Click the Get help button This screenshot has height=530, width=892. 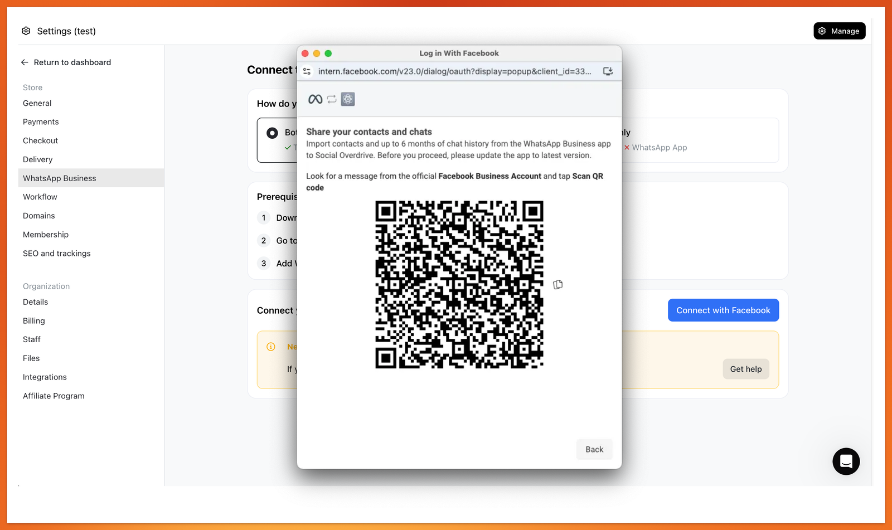(746, 369)
